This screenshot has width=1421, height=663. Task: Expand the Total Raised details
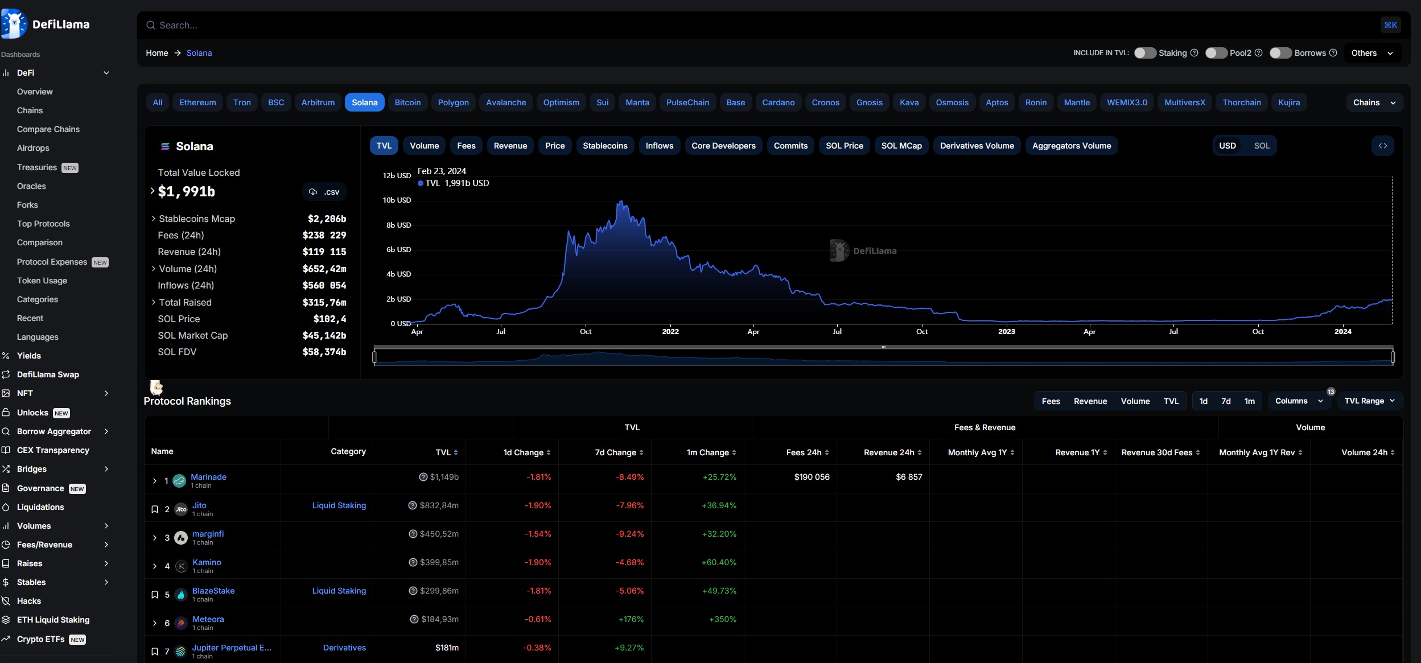pos(153,302)
